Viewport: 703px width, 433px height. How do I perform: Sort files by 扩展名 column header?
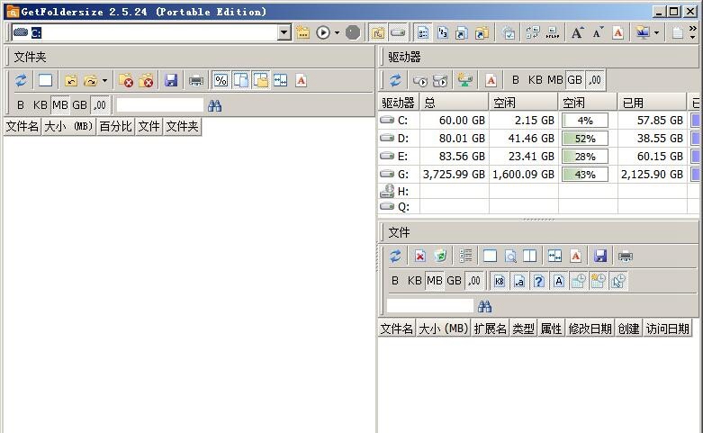tap(490, 329)
